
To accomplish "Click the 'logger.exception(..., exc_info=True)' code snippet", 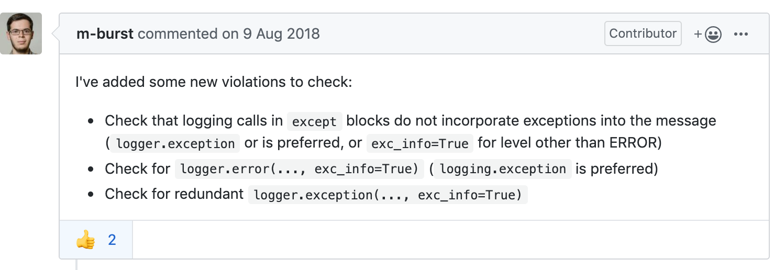I will tap(388, 195).
